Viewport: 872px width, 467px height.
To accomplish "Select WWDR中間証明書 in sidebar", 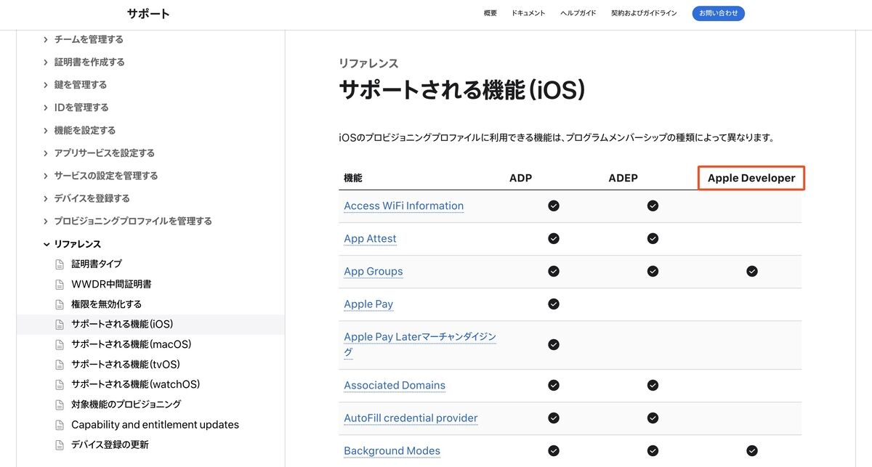I will click(x=111, y=284).
